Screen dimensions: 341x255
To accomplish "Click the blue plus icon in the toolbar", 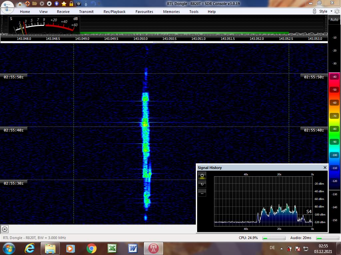I will click(x=57, y=4).
